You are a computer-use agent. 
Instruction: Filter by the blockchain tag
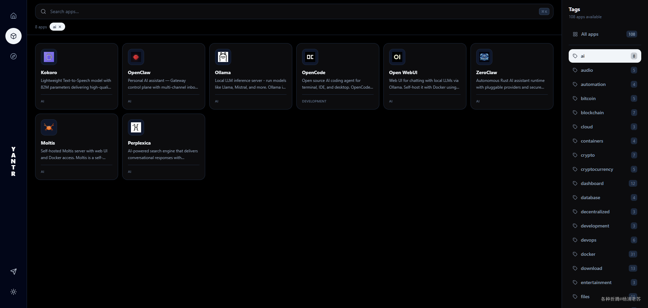tap(605, 113)
